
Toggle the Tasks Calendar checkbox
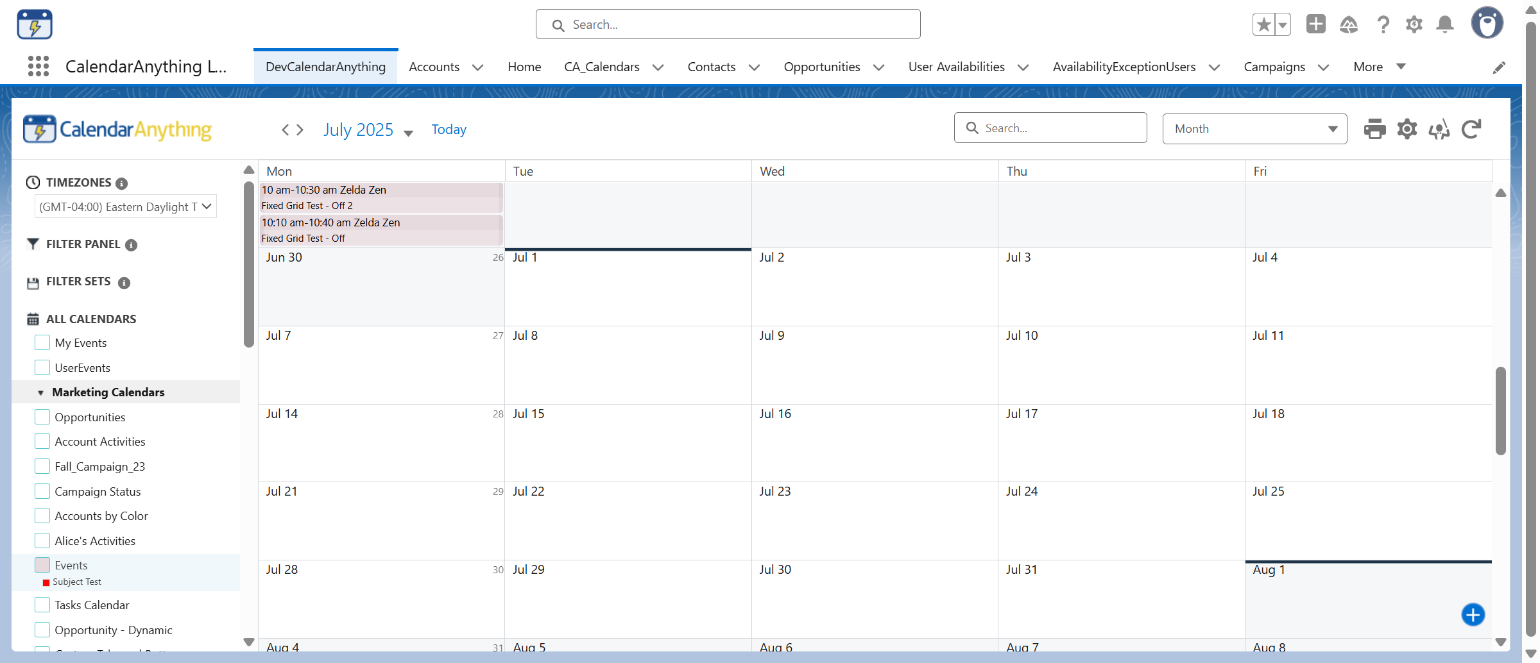click(42, 605)
